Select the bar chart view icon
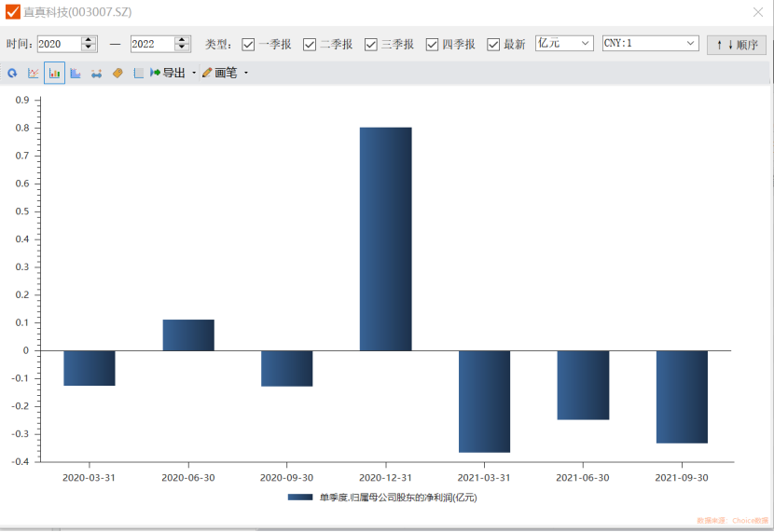 click(54, 73)
